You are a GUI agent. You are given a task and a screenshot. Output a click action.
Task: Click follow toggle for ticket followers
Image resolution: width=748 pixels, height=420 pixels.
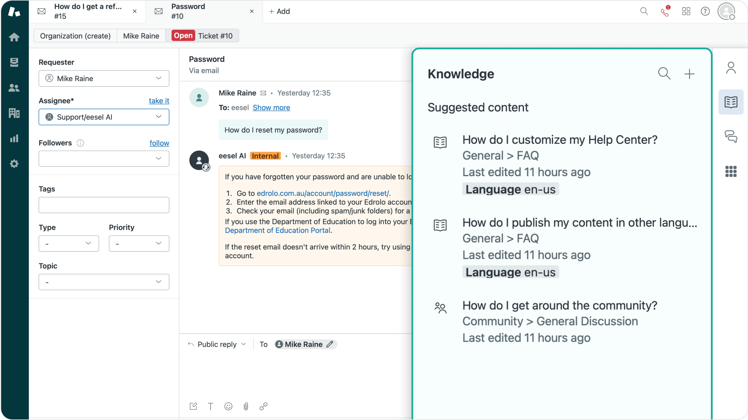(159, 143)
